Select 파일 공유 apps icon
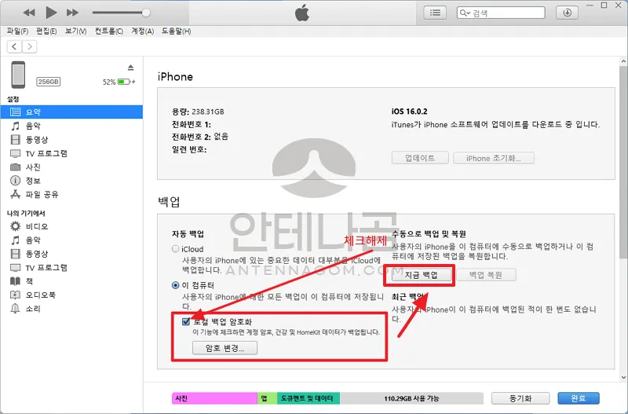This screenshot has width=628, height=414. tap(15, 194)
